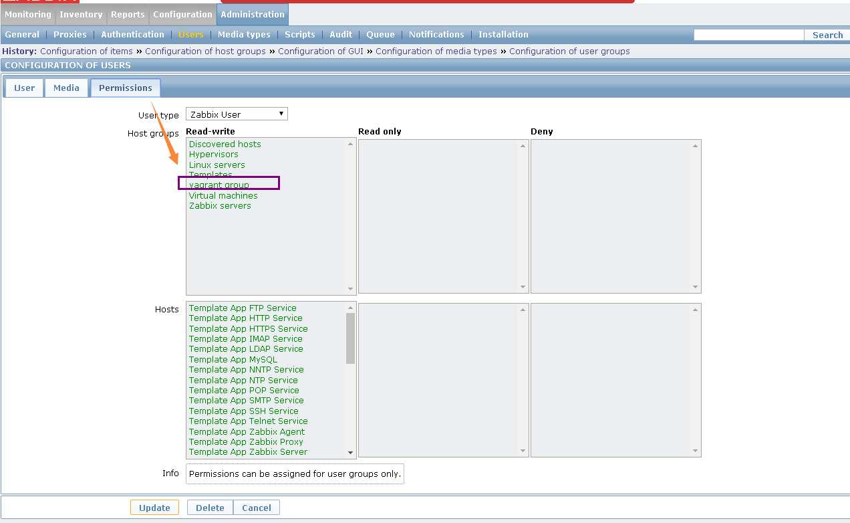Image resolution: width=850 pixels, height=523 pixels.
Task: Select Template App SSH Service host
Action: coord(243,411)
